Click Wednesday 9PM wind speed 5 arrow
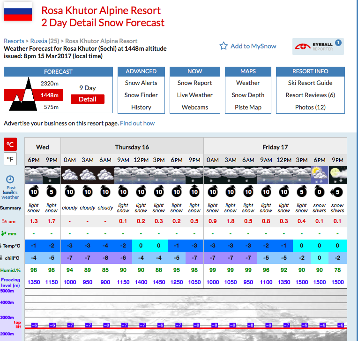 click(52, 191)
